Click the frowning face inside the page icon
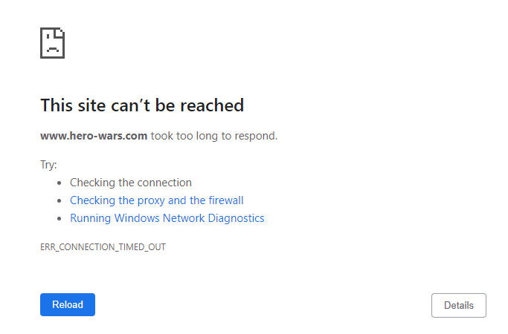Viewport: 508px width, 334px height. 53,43
